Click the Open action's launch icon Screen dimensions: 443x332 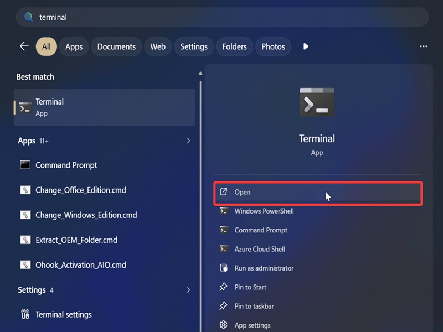point(224,191)
